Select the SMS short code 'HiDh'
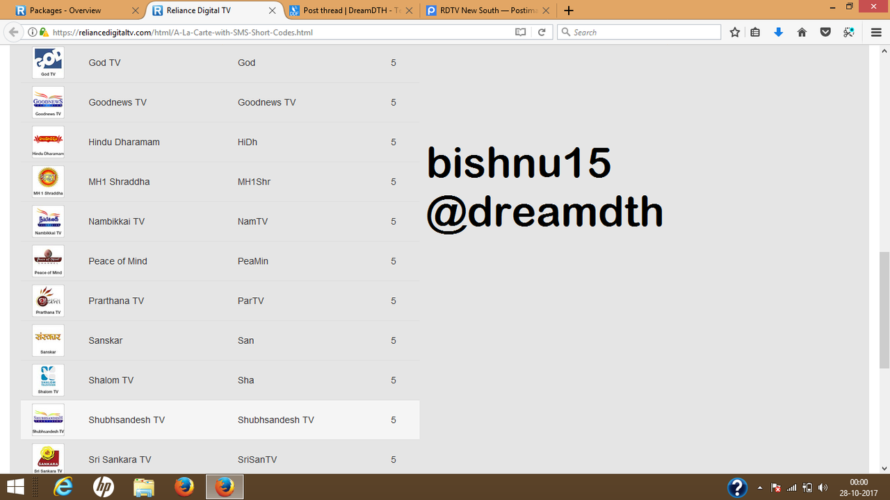 coord(248,142)
